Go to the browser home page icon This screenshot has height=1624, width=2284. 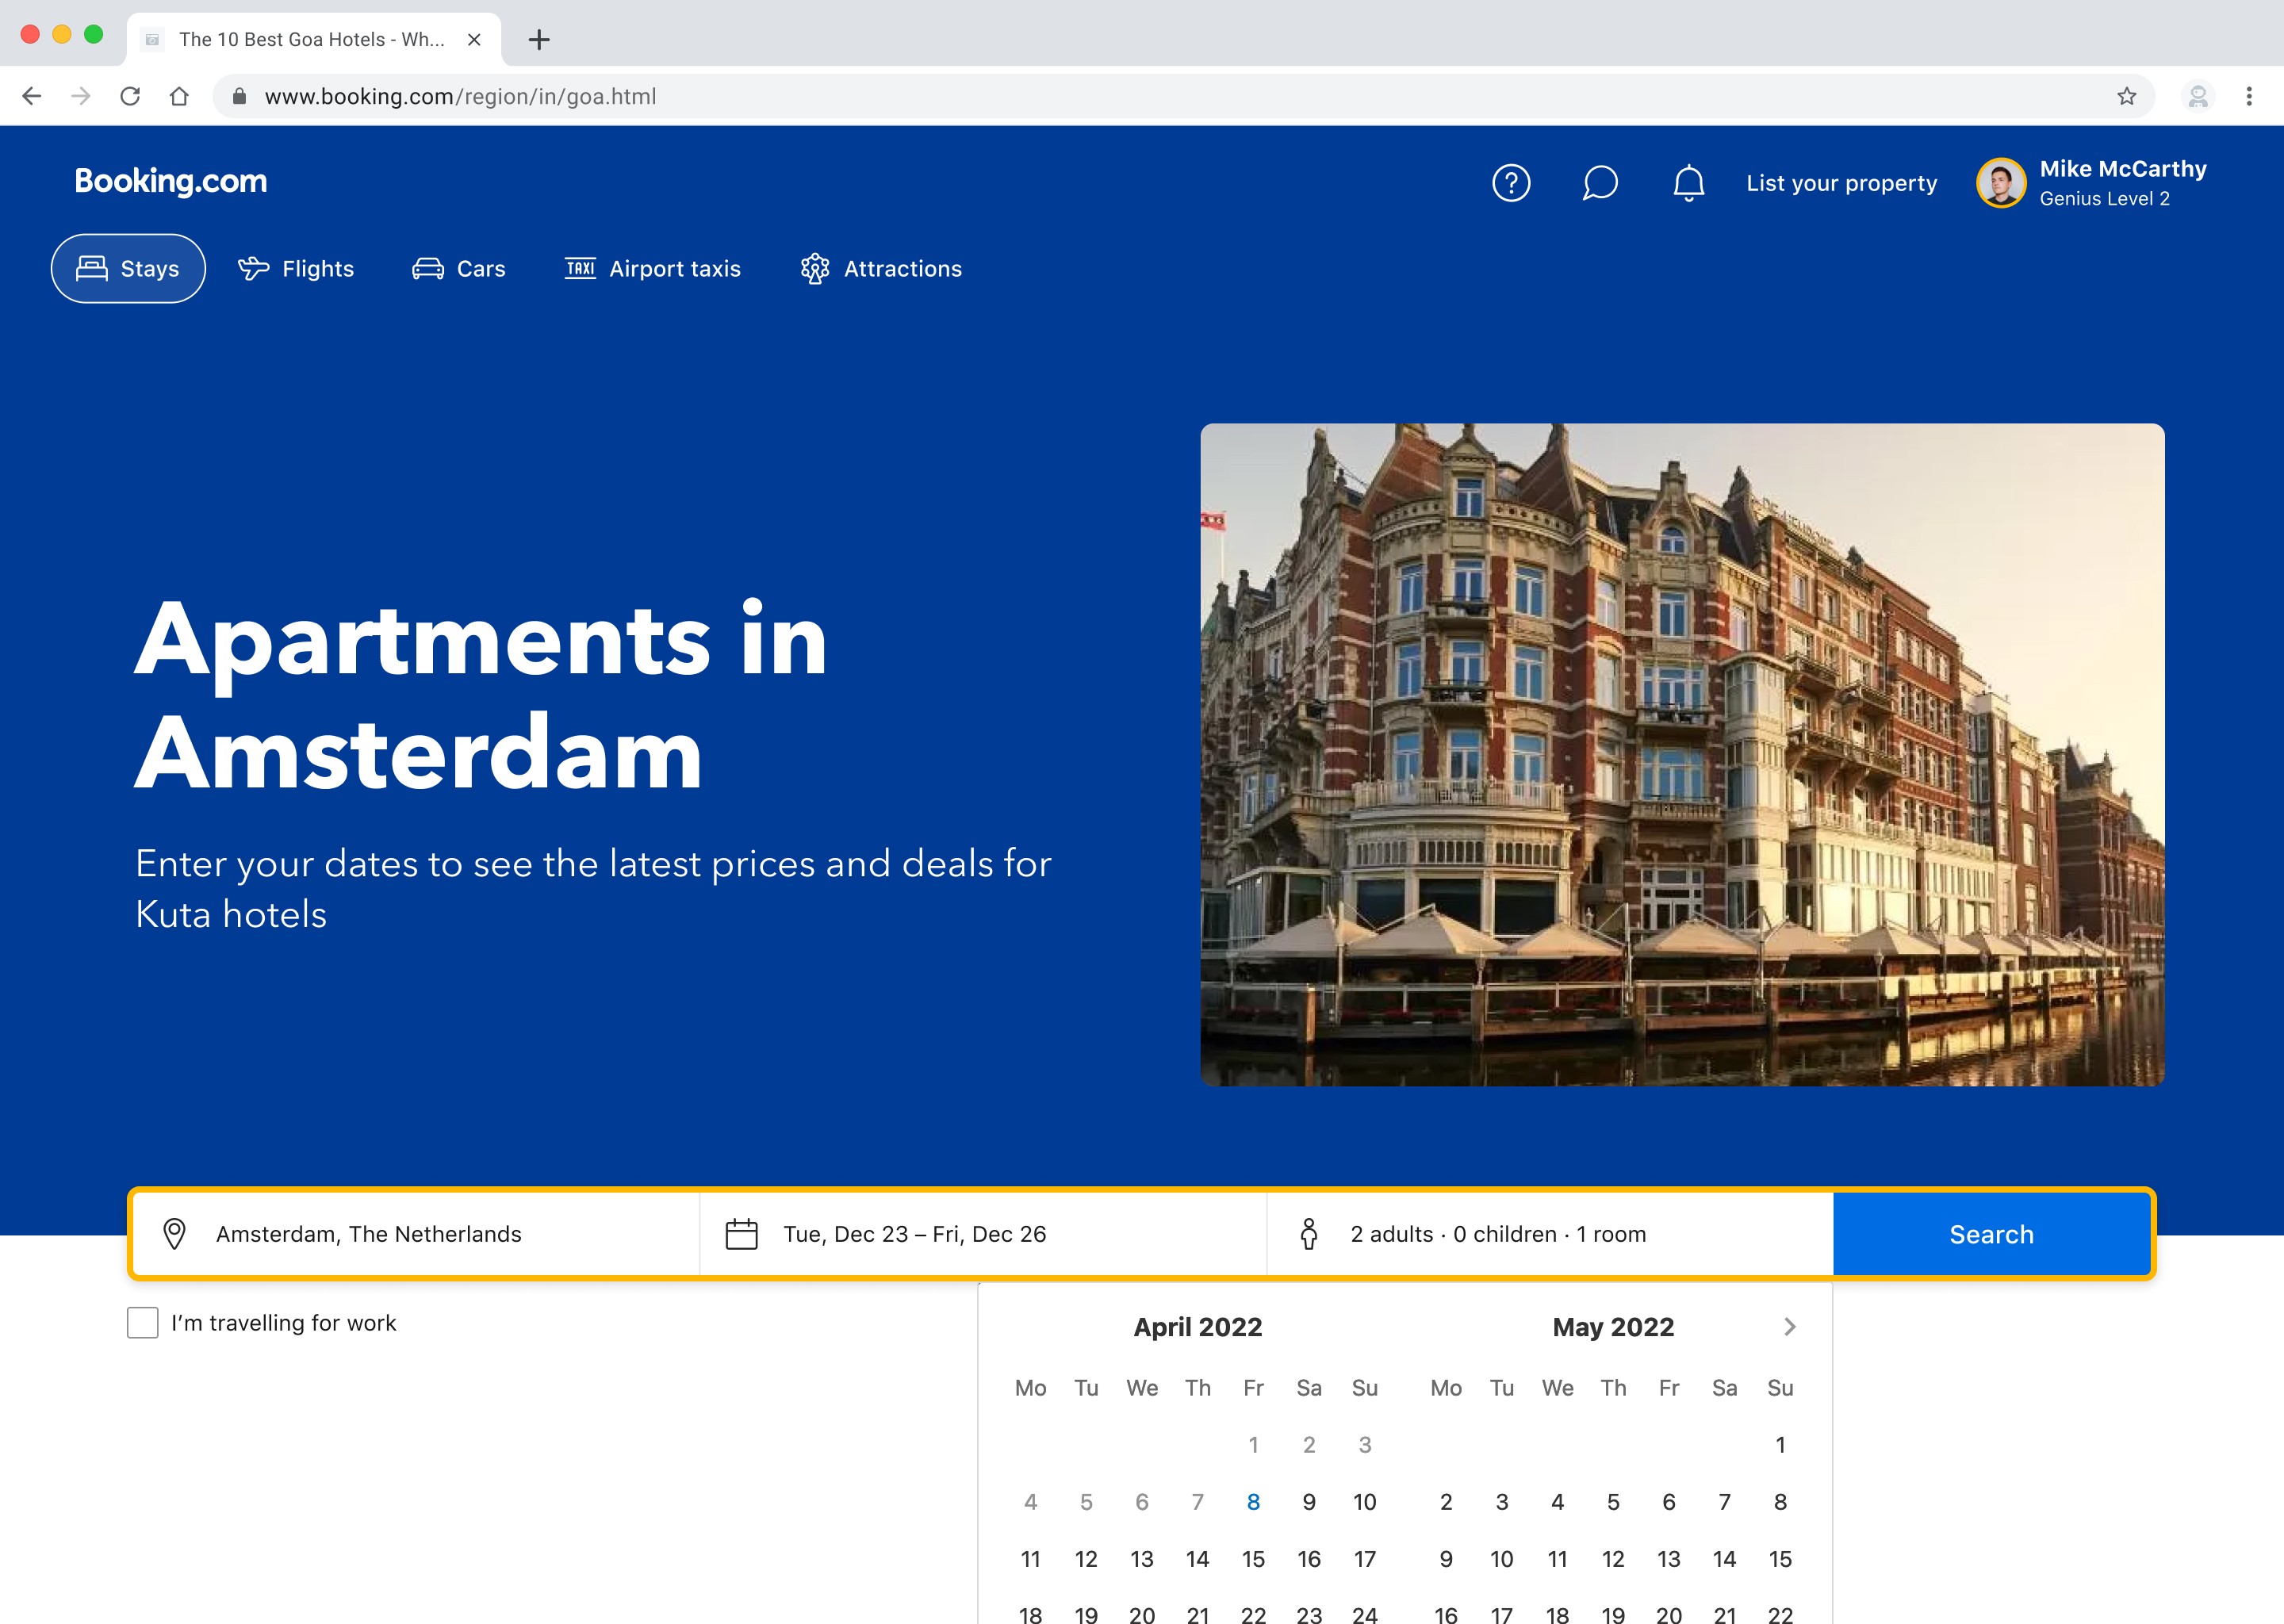pyautogui.click(x=179, y=96)
